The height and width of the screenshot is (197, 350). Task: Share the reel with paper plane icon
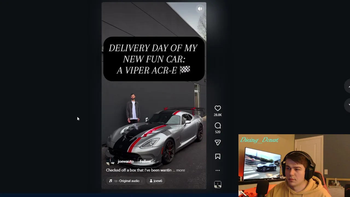(218, 143)
